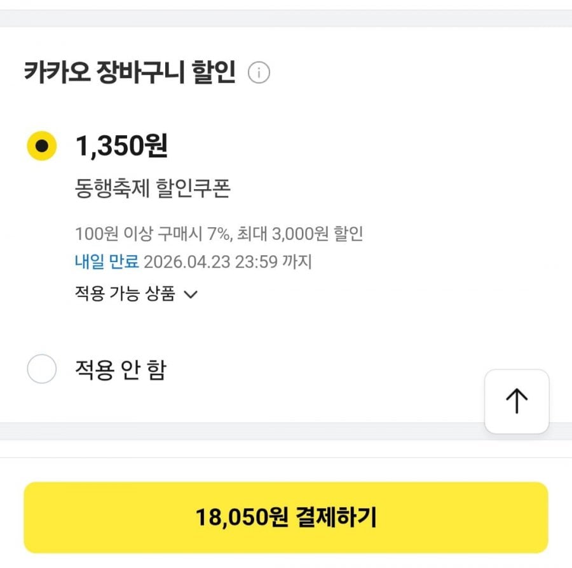Select the 적용 안 함 radio button
The width and height of the screenshot is (572, 568).
[42, 369]
